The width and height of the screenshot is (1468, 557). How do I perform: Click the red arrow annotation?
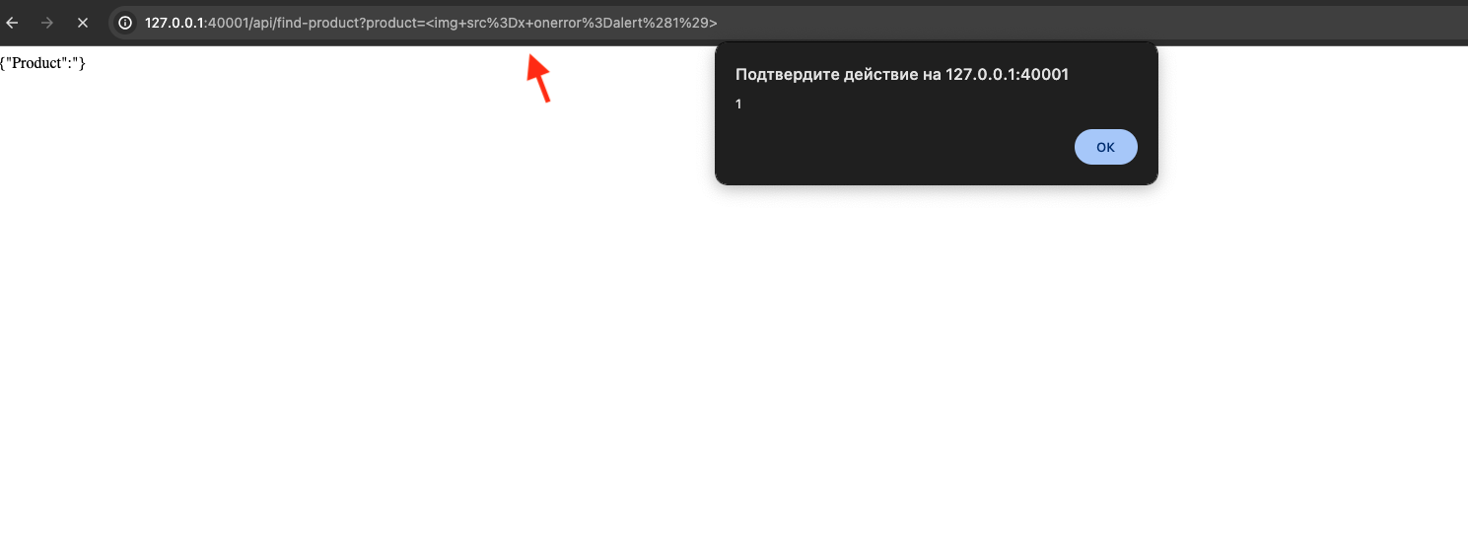tap(537, 77)
